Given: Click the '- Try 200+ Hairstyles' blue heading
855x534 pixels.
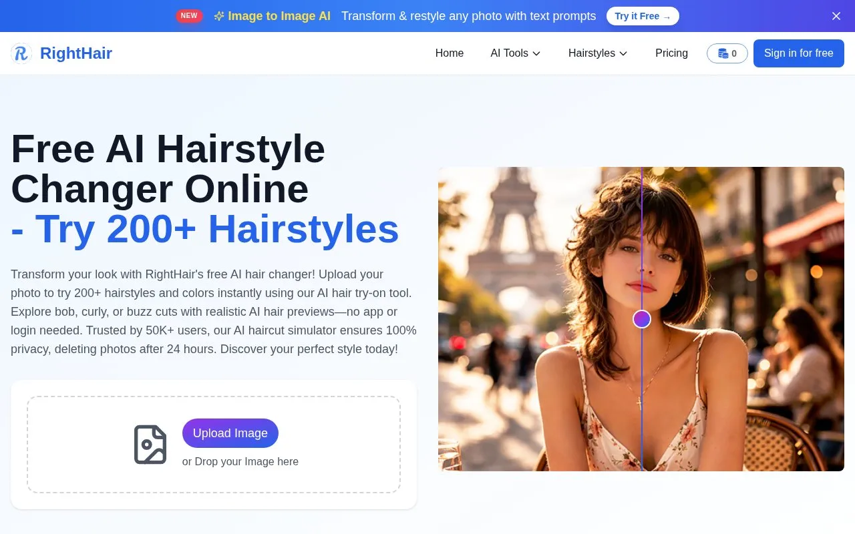Looking at the screenshot, I should tap(205, 229).
